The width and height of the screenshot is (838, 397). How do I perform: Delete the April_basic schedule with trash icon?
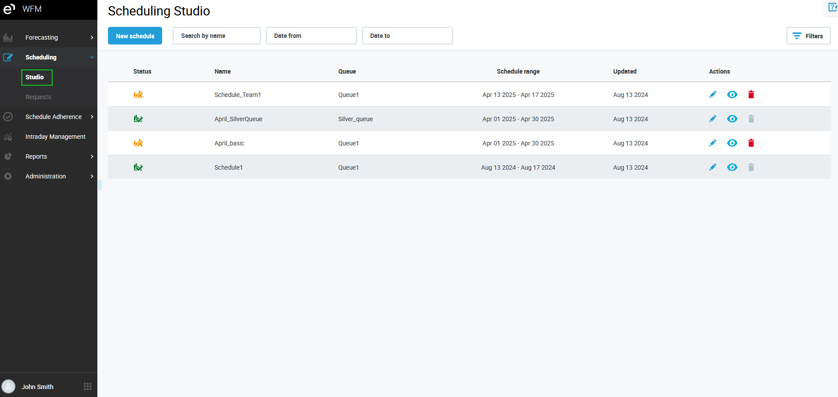pos(751,143)
